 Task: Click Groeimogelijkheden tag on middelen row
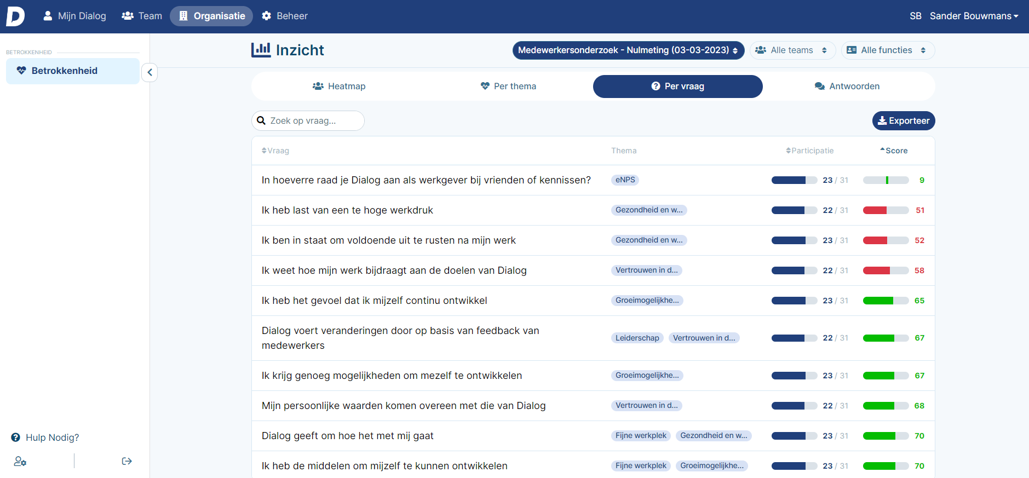click(x=712, y=466)
